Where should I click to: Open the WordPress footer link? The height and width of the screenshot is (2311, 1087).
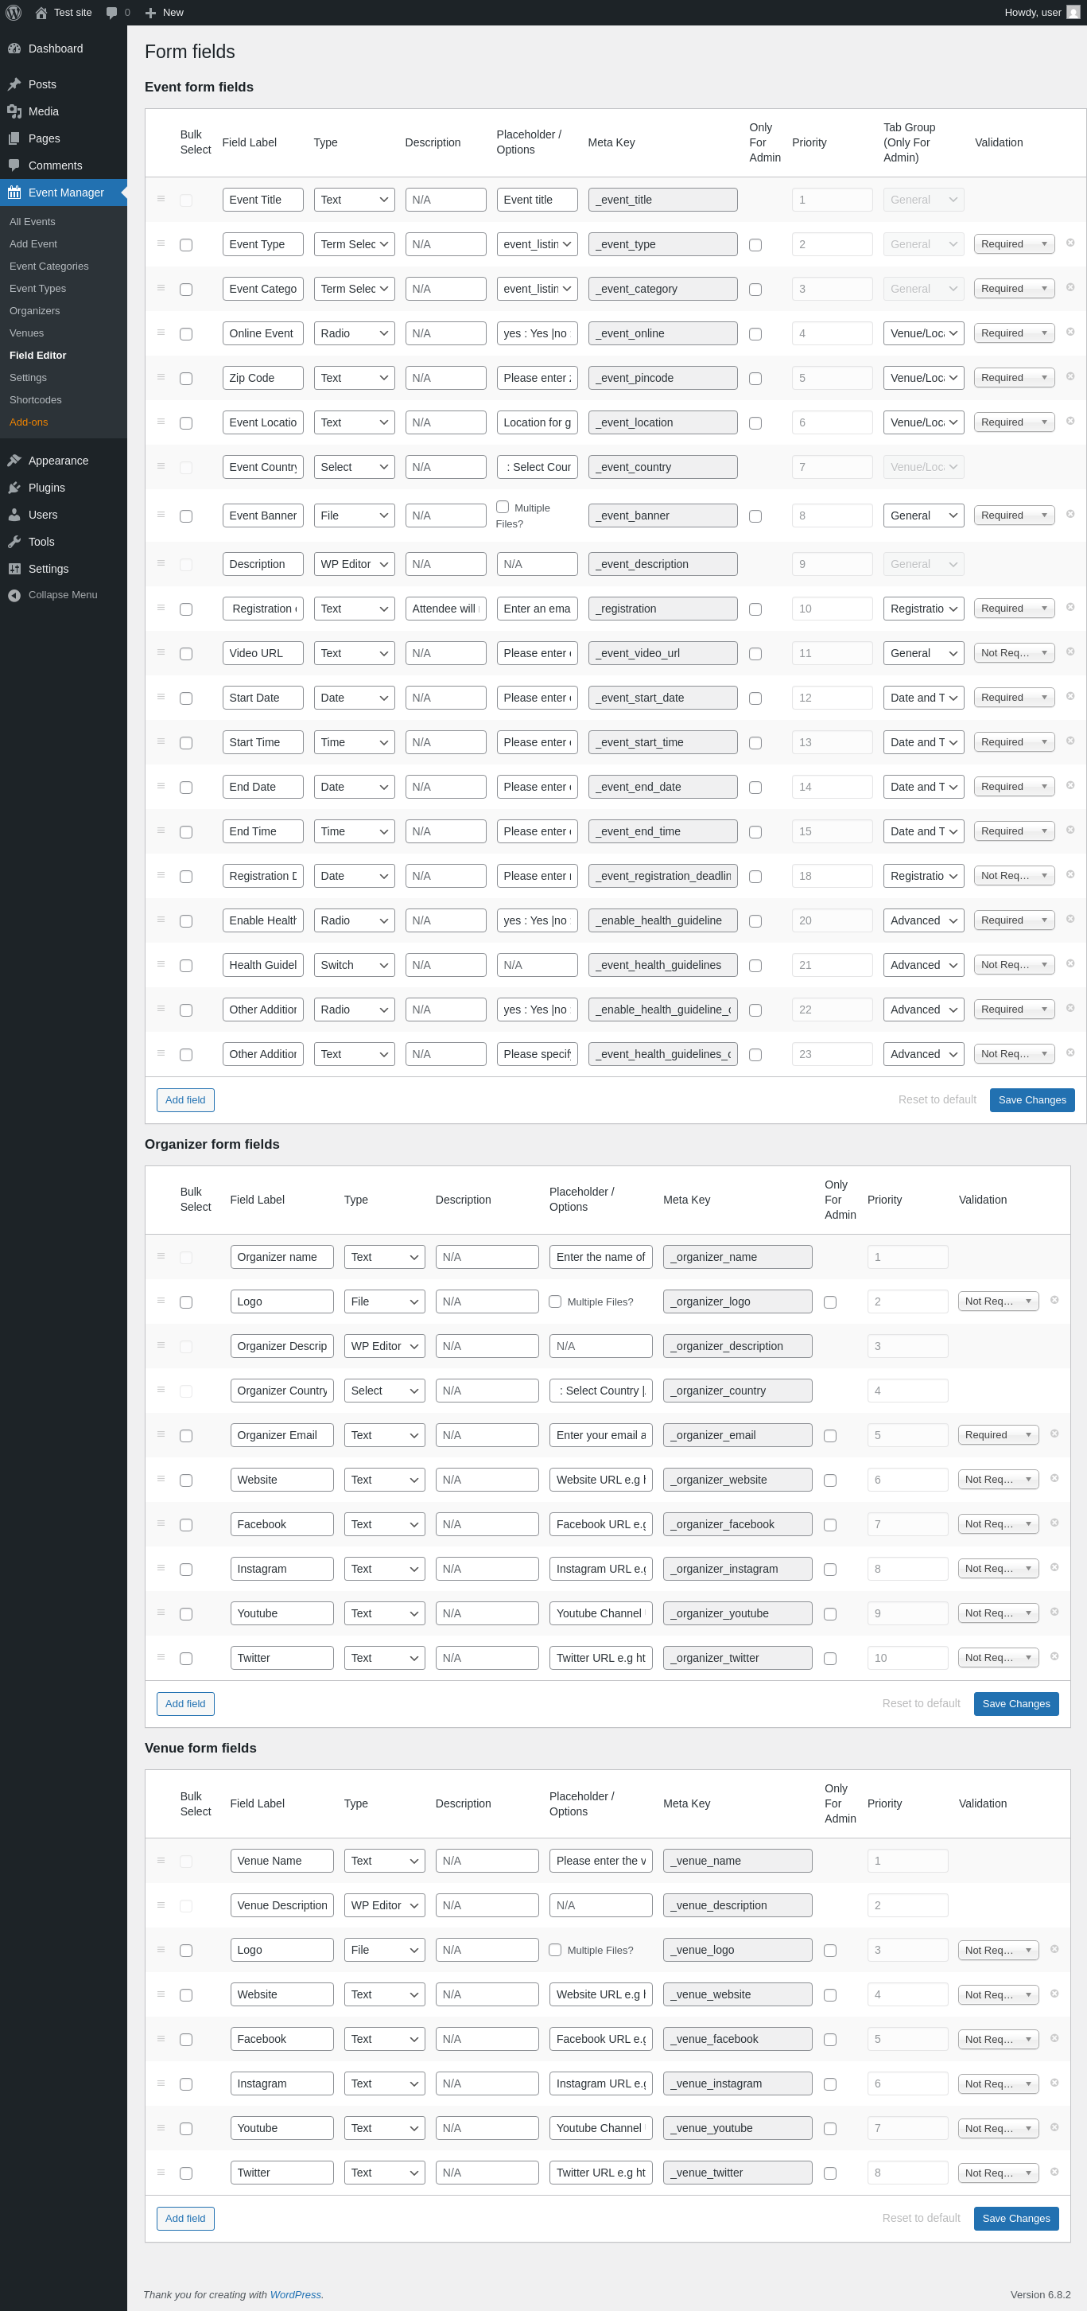point(295,2295)
